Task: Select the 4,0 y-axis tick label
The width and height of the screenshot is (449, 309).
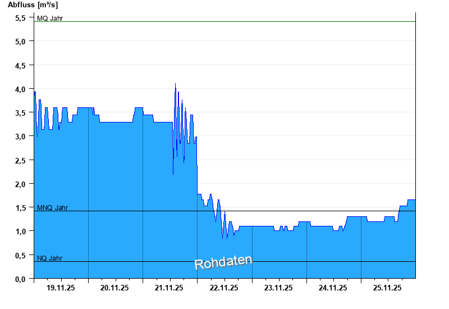Action: [20, 89]
